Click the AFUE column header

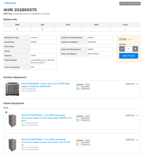pyautogui.click(x=68, y=25)
